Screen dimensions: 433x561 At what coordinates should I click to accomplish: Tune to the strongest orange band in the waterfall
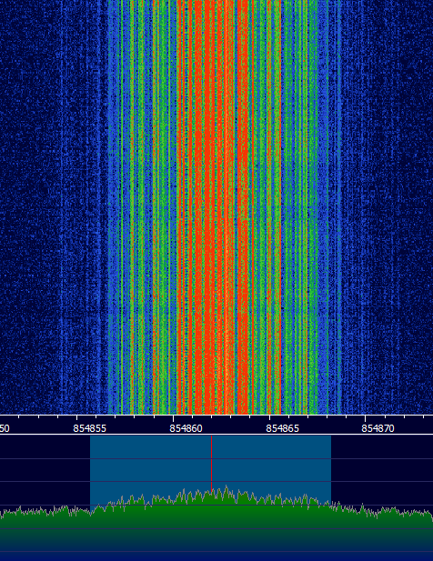pyautogui.click(x=205, y=207)
